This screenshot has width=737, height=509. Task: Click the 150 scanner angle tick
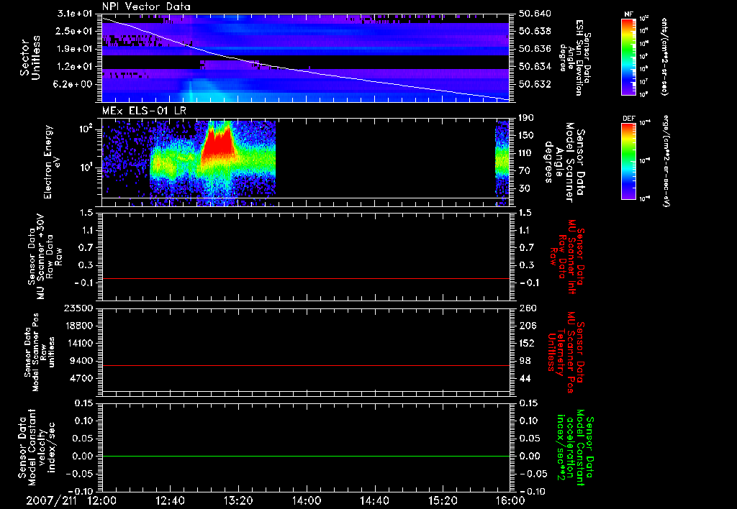click(x=527, y=135)
